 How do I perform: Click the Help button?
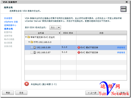click(x=8, y=93)
